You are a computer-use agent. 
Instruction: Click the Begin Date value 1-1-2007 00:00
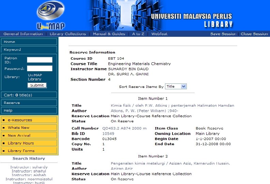(x=211, y=139)
